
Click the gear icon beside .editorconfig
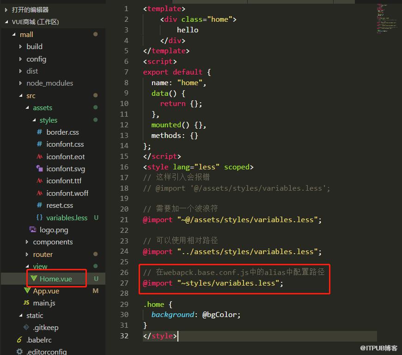pos(19,351)
